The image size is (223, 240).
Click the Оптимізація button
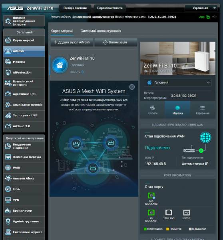point(116,42)
